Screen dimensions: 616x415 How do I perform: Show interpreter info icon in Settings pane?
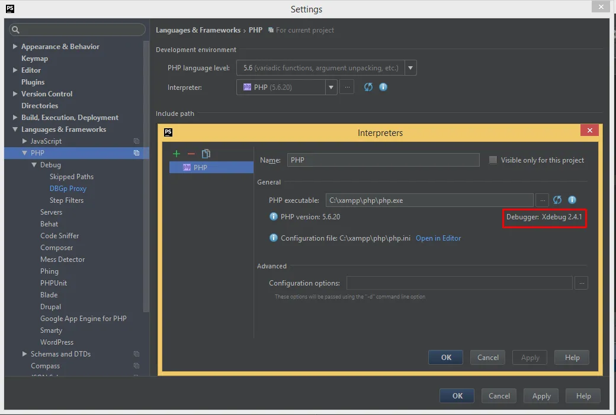(x=383, y=87)
